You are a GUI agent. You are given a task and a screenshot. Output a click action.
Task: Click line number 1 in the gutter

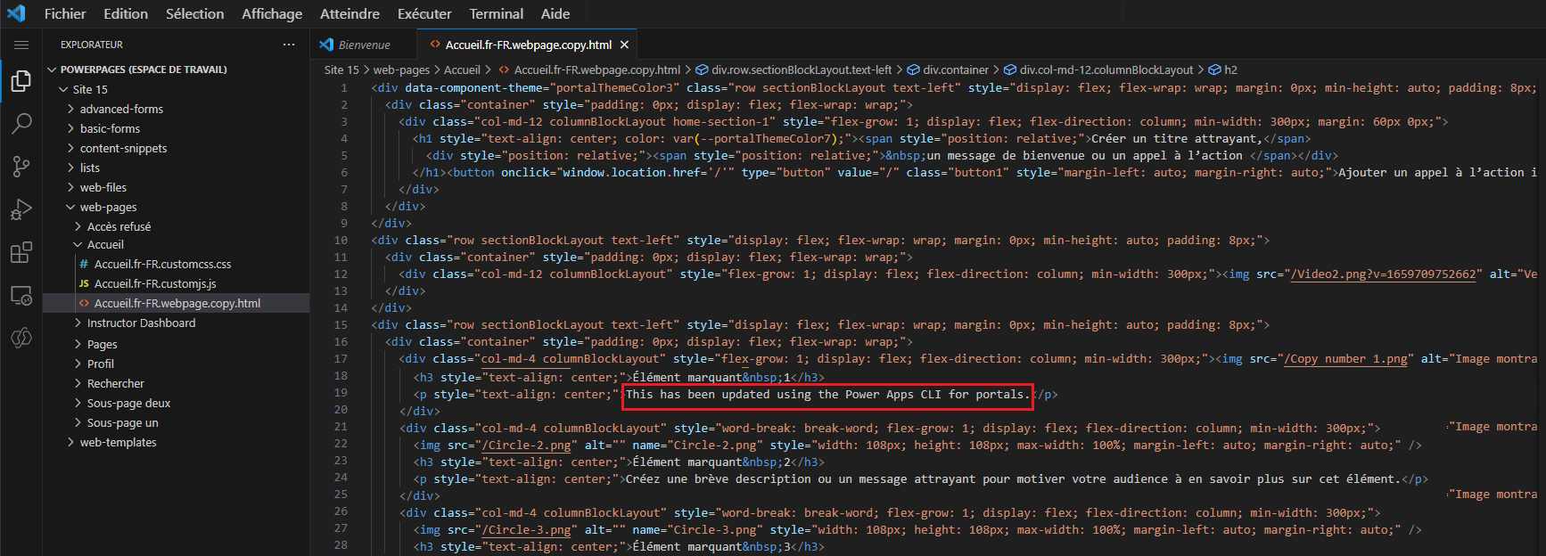point(344,88)
